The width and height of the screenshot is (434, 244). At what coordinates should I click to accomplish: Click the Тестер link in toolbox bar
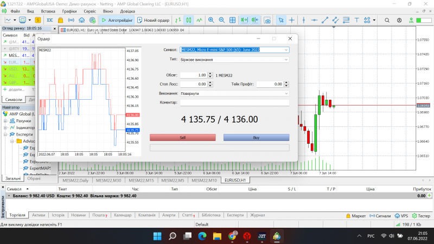pyautogui.click(x=421, y=216)
